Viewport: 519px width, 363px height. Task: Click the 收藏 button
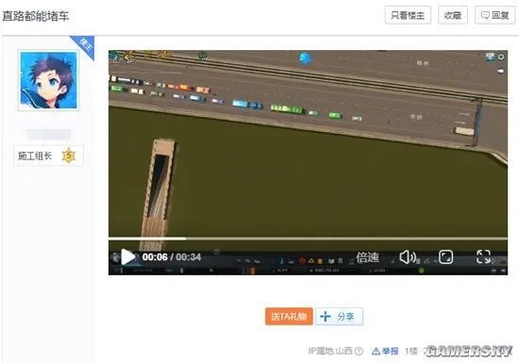coord(452,15)
